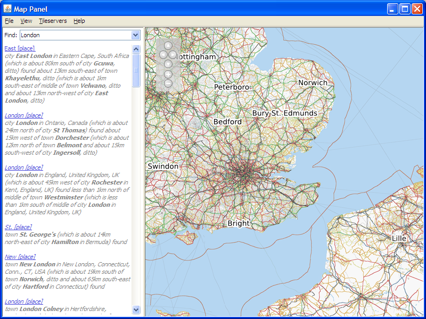
Task: Click the partly hidden Brighton label on the map
Action: [x=239, y=223]
